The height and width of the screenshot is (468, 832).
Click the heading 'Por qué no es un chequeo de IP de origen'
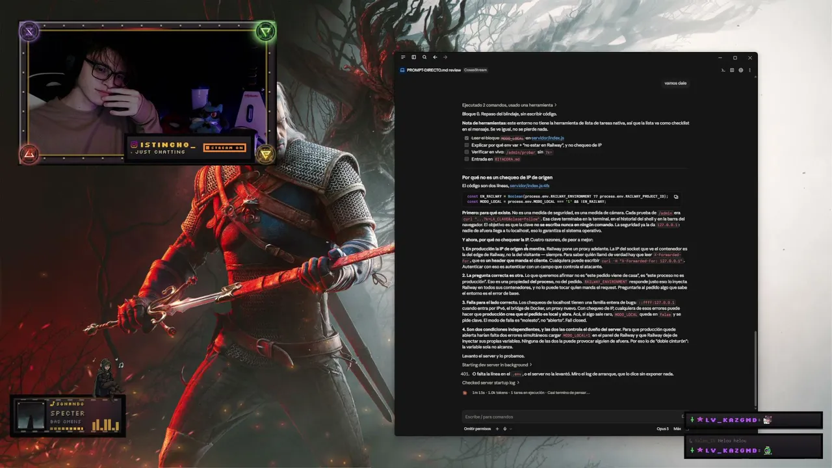click(507, 177)
